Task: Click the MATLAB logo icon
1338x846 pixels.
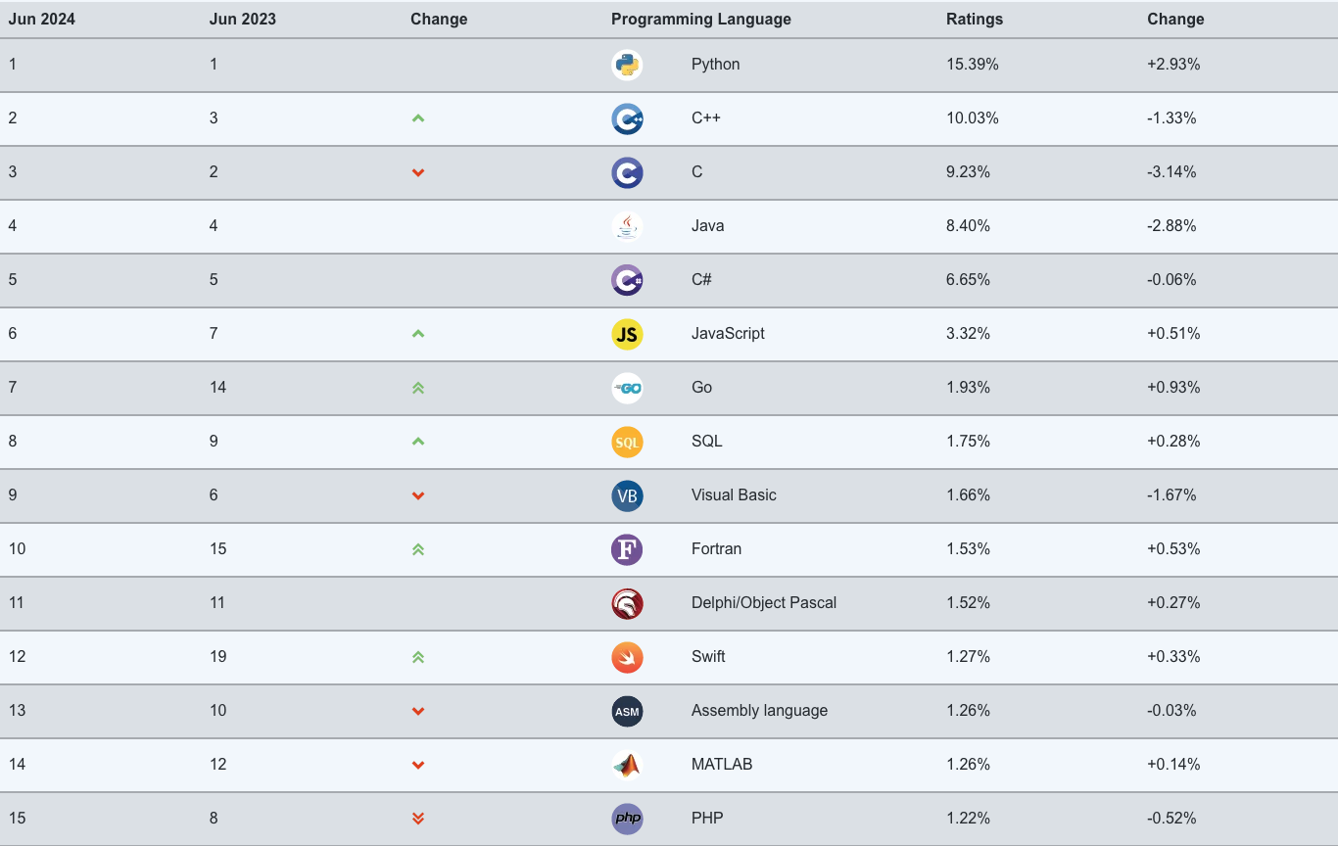Action: tap(627, 765)
